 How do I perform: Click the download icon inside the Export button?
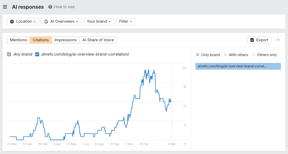pos(252,40)
